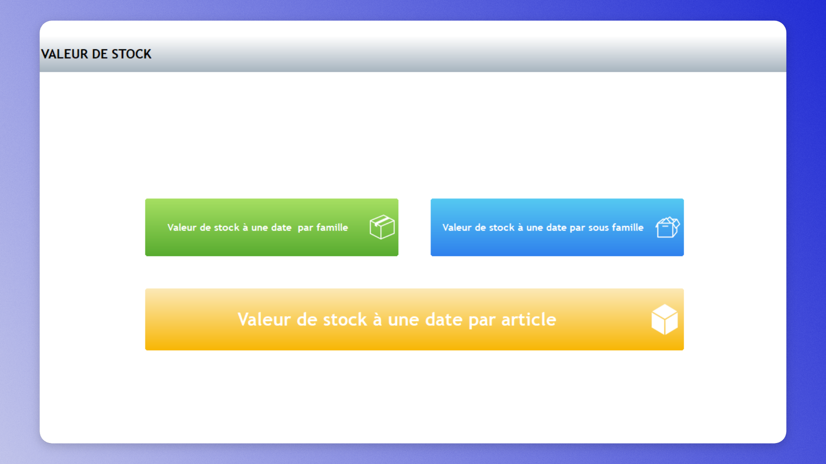Click the blue gradient tile
This screenshot has height=464, width=826.
click(557, 227)
